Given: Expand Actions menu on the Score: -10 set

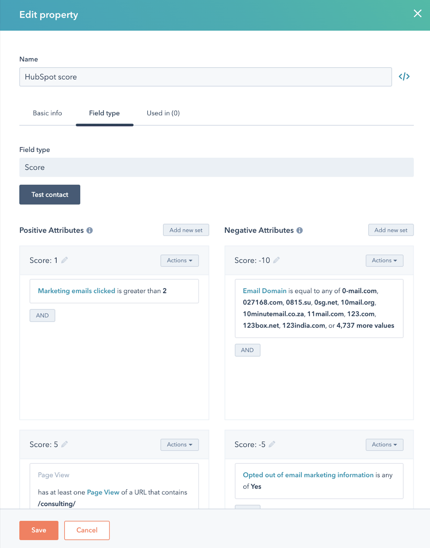Looking at the screenshot, I should [384, 261].
